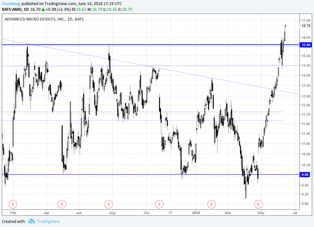The width and height of the screenshot is (314, 227).
Task: Click the 'Oct' label on the time axis
Action: click(146, 213)
